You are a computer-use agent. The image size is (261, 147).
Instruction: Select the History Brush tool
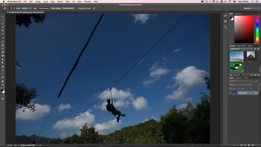coord(2,49)
